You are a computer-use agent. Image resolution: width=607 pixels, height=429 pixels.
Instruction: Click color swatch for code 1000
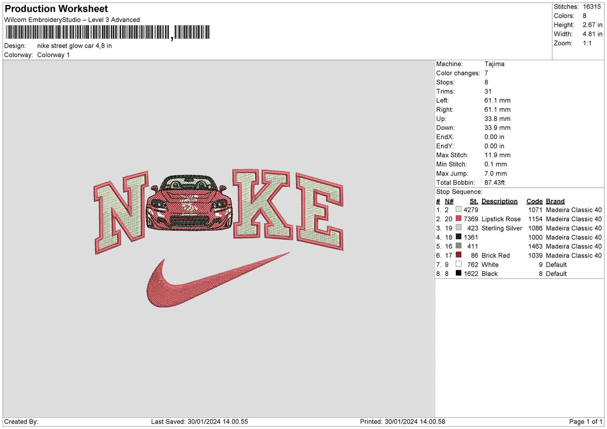[458, 237]
